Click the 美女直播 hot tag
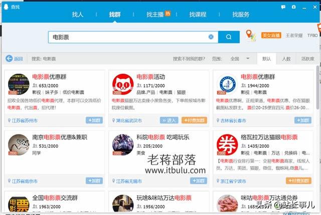This screenshot has height=215, width=321. (x=271, y=35)
